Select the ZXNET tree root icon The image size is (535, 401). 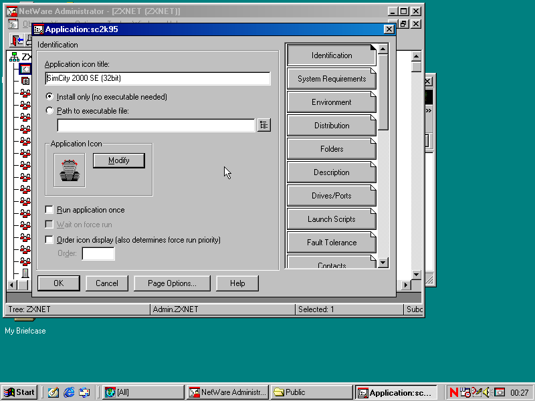pyautogui.click(x=14, y=57)
